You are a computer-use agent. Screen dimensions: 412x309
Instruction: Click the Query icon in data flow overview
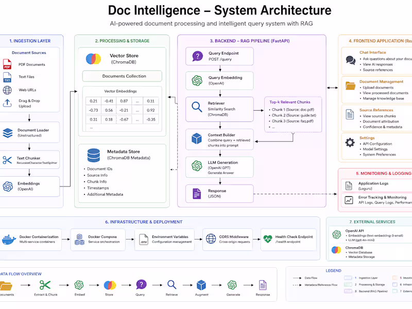141,285
